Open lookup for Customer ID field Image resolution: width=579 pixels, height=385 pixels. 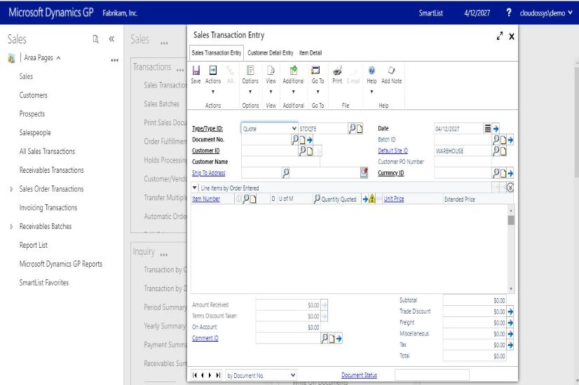pyautogui.click(x=302, y=150)
